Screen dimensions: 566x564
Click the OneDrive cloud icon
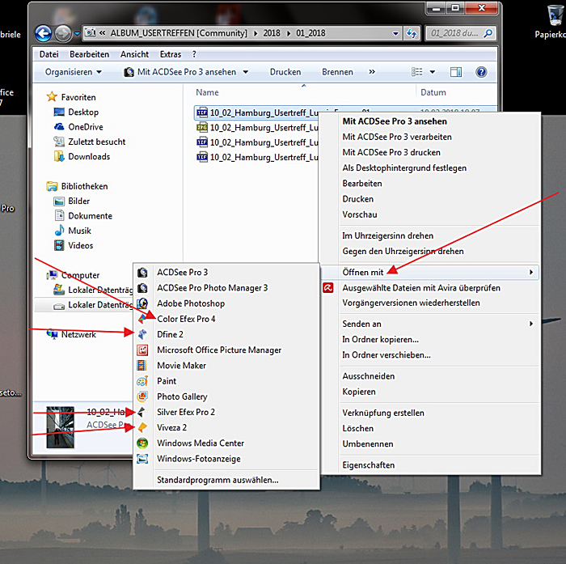[x=59, y=126]
